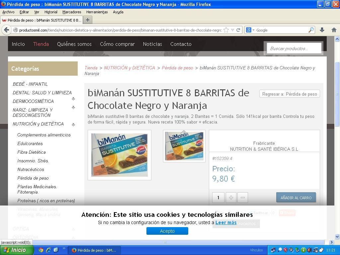Expand the DERMOCOSMÉTICA category
The width and height of the screenshot is (340, 255).
(x=73, y=99)
